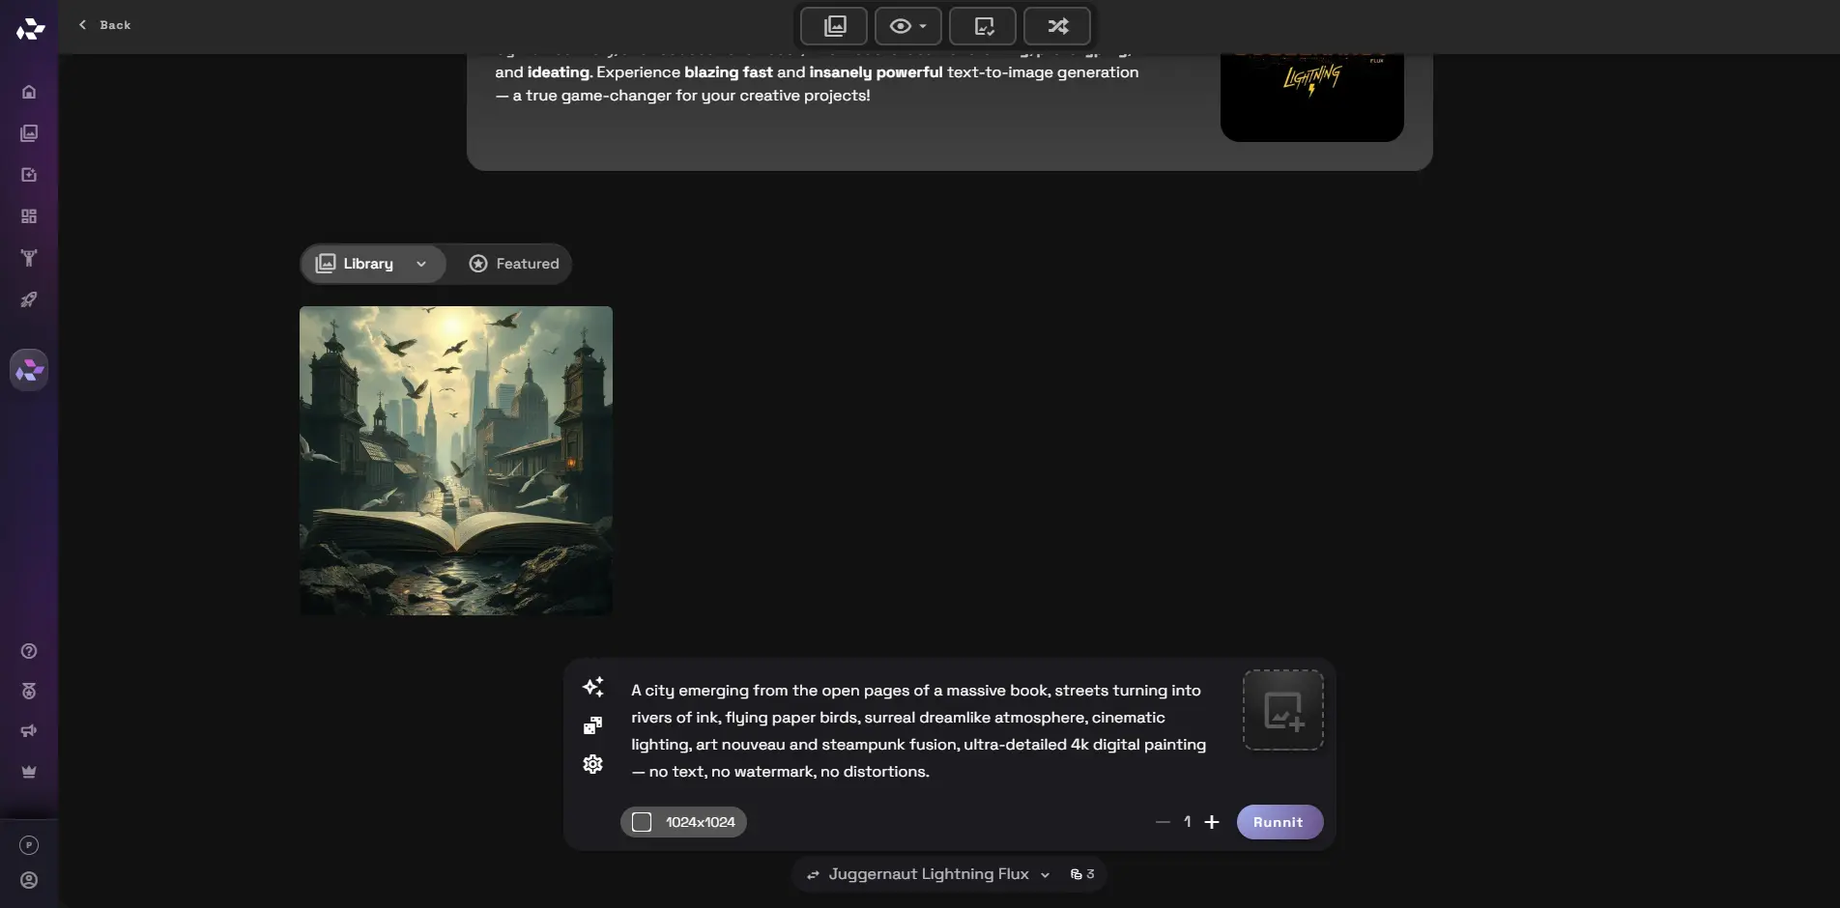Toggle the eye visibility dropdown in toolbar
The height and width of the screenshot is (908, 1840).
pyautogui.click(x=907, y=26)
